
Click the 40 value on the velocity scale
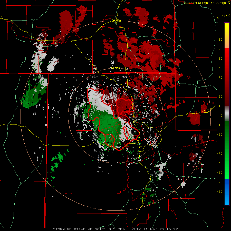click(x=220, y=78)
